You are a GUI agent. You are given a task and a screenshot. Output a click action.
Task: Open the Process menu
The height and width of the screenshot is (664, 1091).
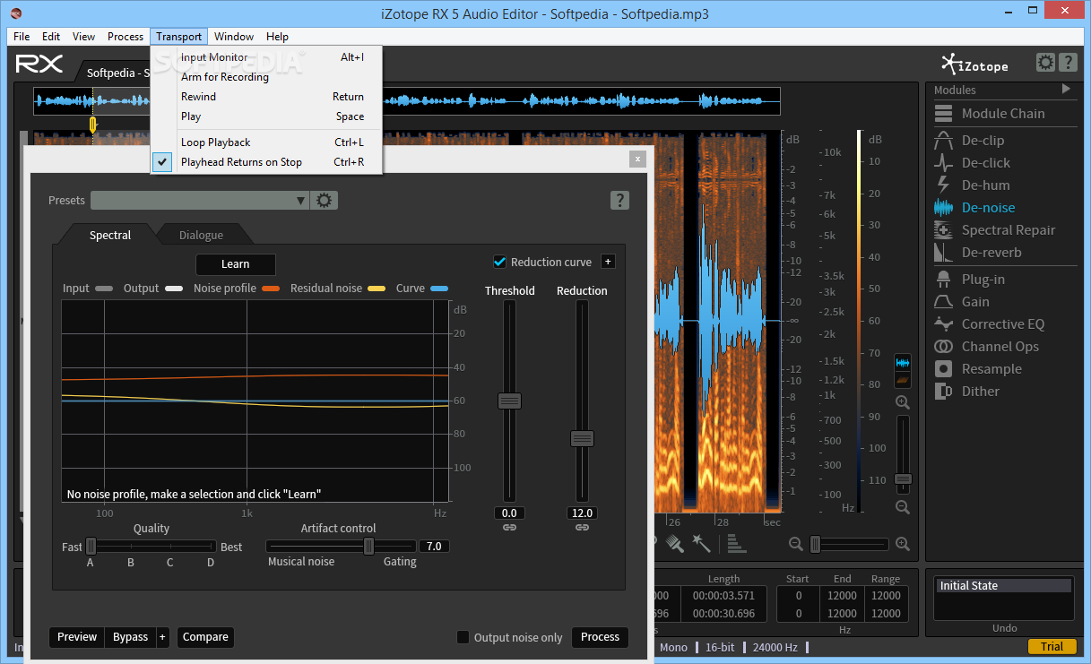point(126,37)
